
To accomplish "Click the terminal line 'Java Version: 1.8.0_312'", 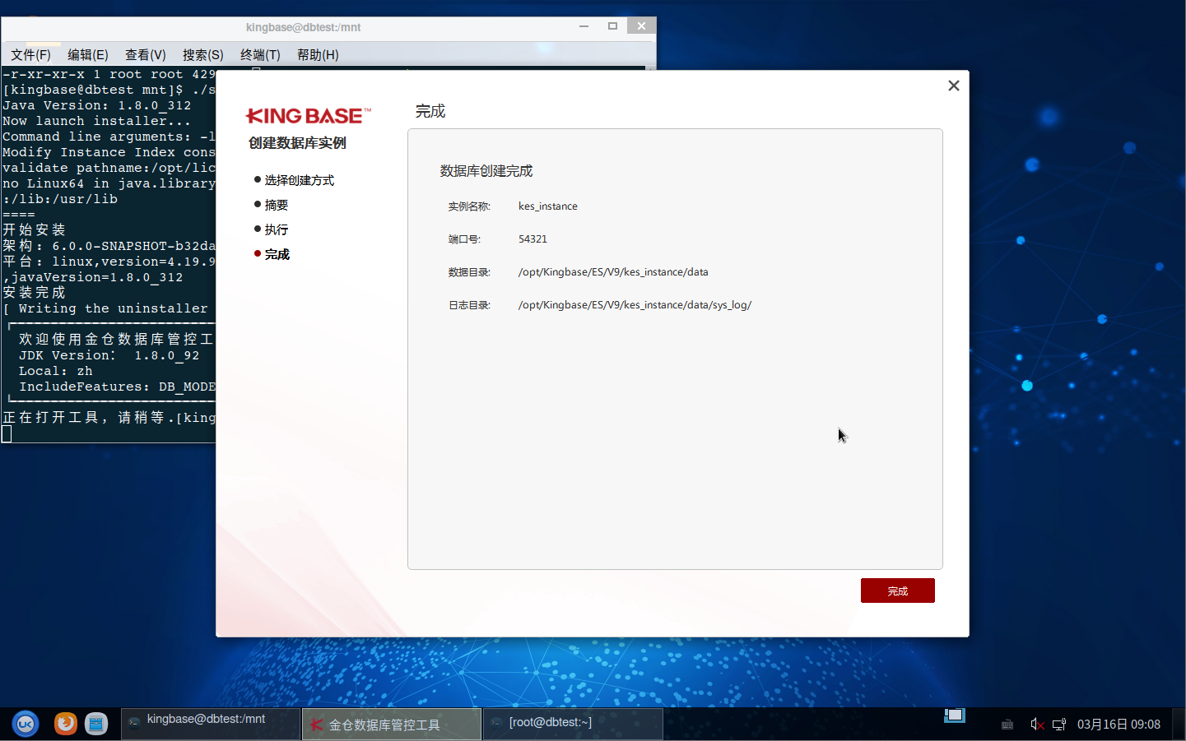I will coord(96,105).
